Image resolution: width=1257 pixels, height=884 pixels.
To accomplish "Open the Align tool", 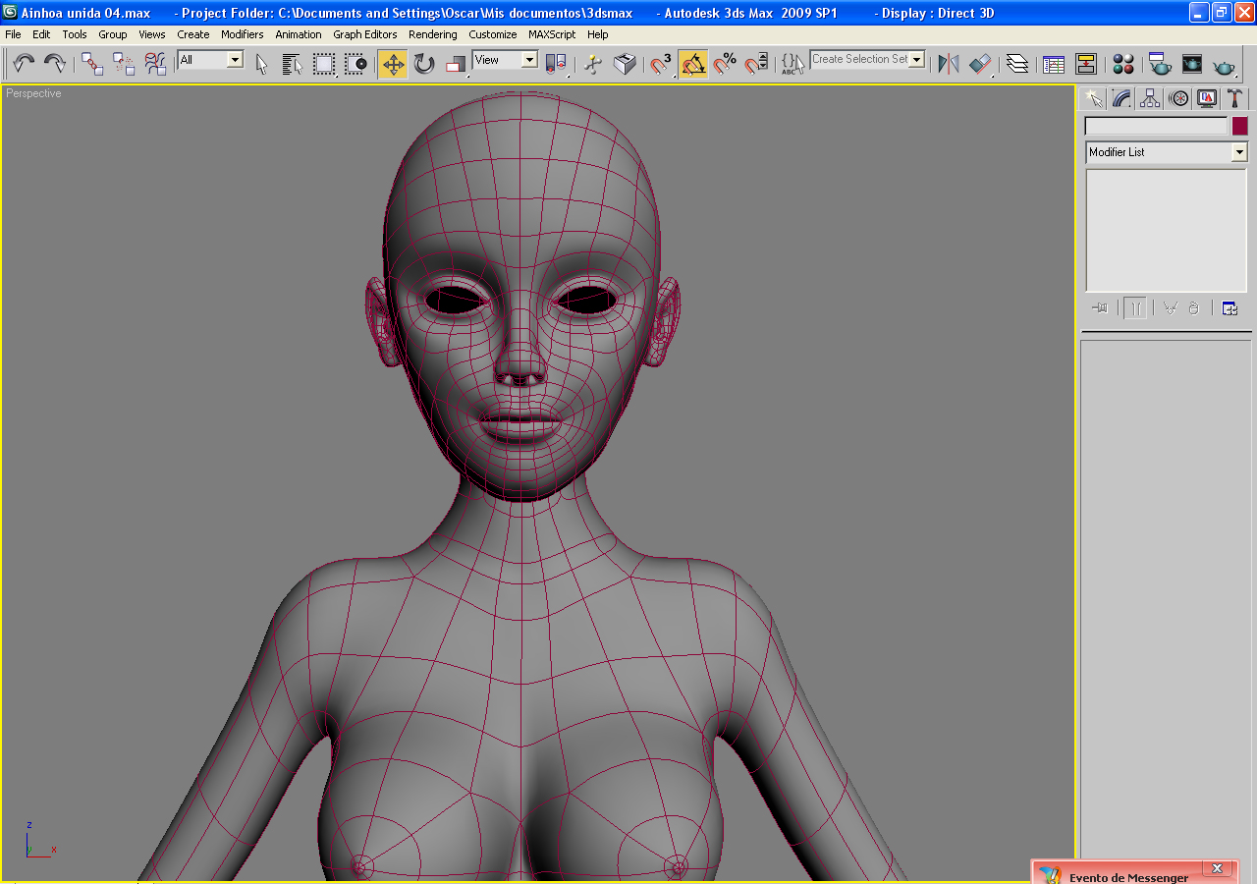I will pyautogui.click(x=980, y=64).
